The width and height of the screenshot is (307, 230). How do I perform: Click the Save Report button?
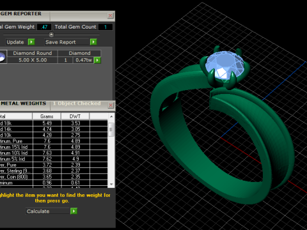67,42
